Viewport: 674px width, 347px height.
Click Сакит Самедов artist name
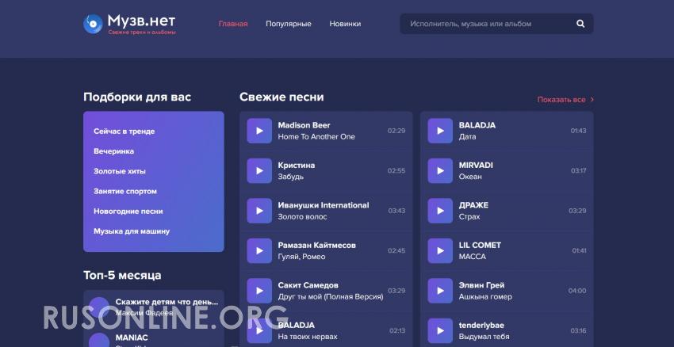tap(308, 285)
